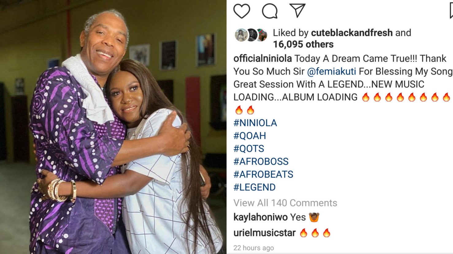Open the #NINIOLA hashtag

[255, 122]
